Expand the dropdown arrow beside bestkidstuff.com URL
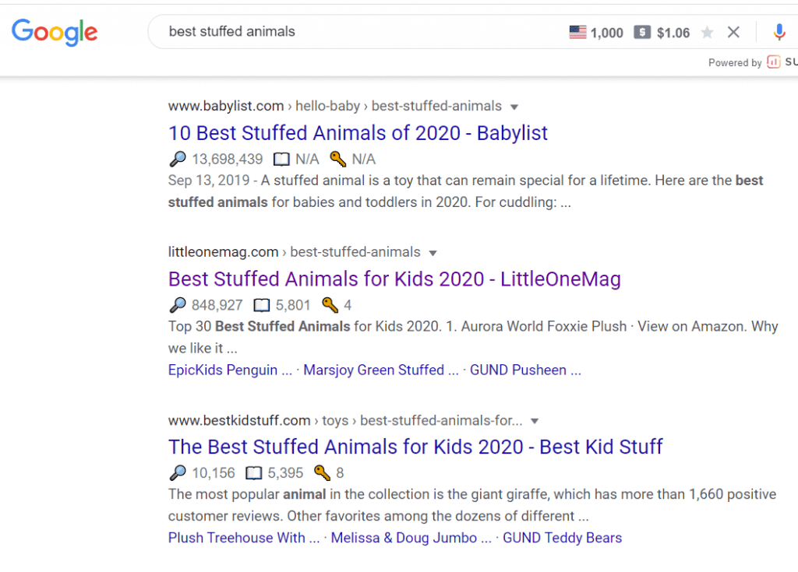Viewport: 798px width, 572px height. 535,421
